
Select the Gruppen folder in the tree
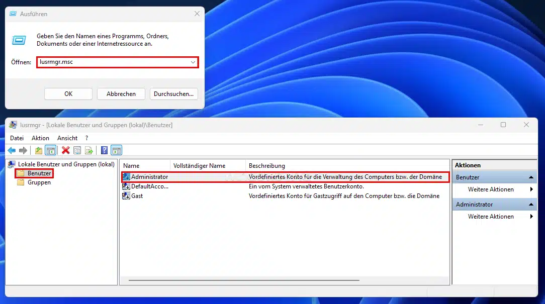pyautogui.click(x=39, y=182)
